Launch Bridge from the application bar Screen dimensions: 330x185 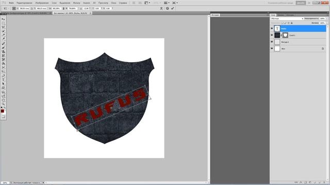pos(134,3)
